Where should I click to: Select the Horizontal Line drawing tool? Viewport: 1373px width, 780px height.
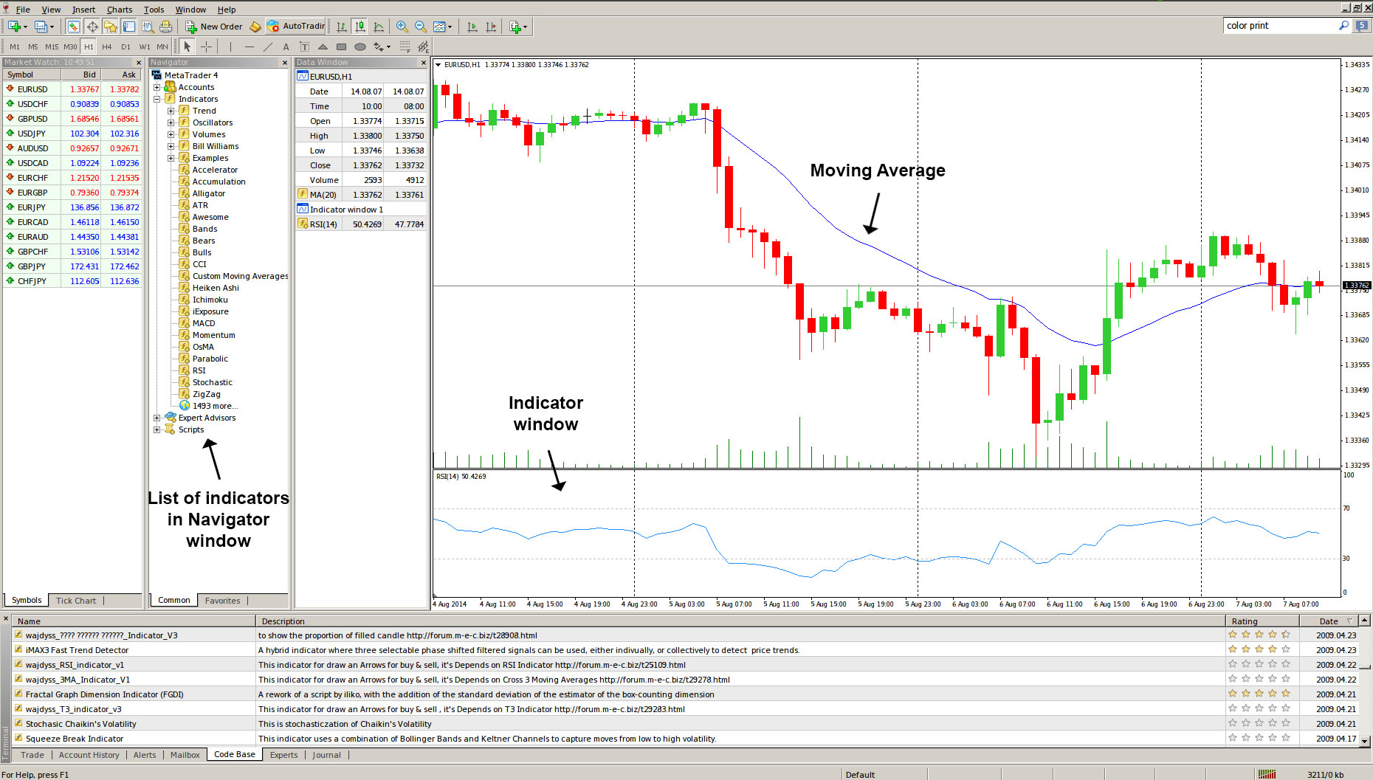click(x=249, y=46)
